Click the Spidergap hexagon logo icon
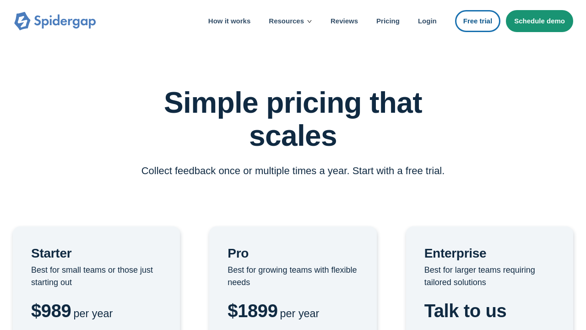586x330 pixels. 22,21
